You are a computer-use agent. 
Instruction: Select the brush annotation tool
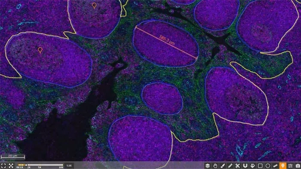(x=222, y=166)
